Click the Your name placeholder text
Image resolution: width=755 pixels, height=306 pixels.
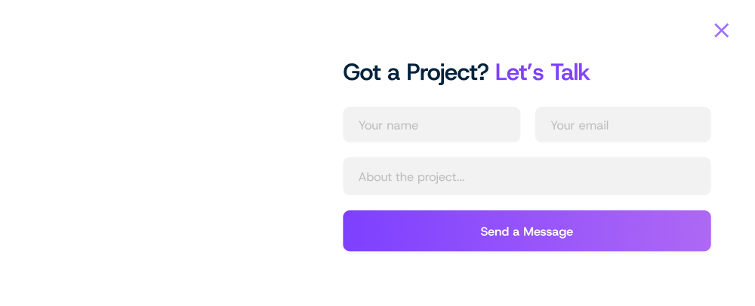click(388, 125)
